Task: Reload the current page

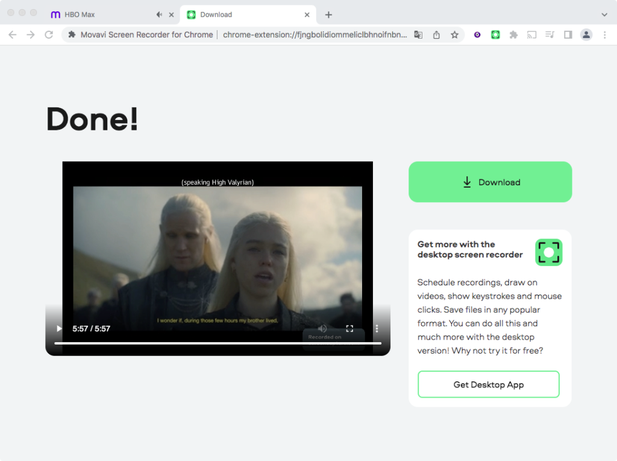Action: point(49,34)
